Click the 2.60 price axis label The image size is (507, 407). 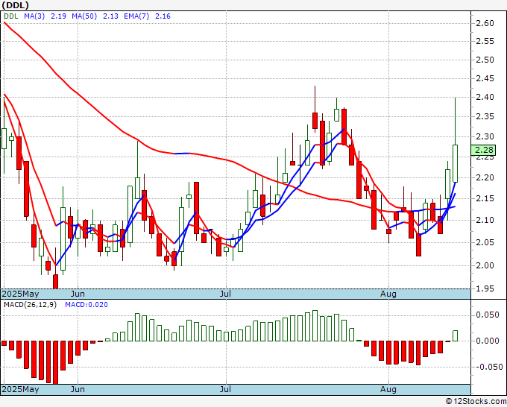tap(485, 23)
